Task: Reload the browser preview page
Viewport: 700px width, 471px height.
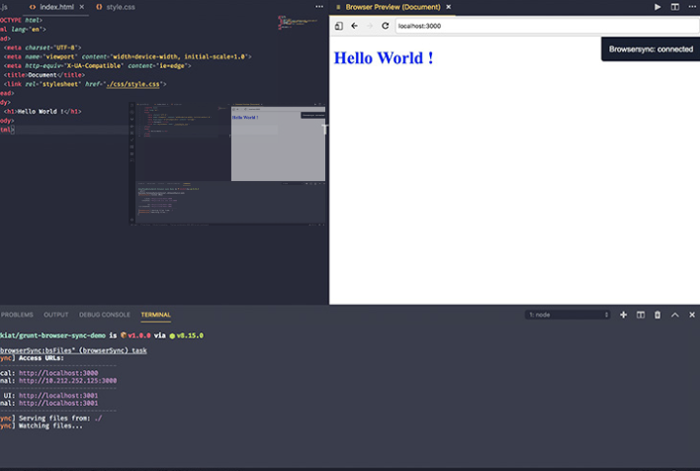Action: 385,26
